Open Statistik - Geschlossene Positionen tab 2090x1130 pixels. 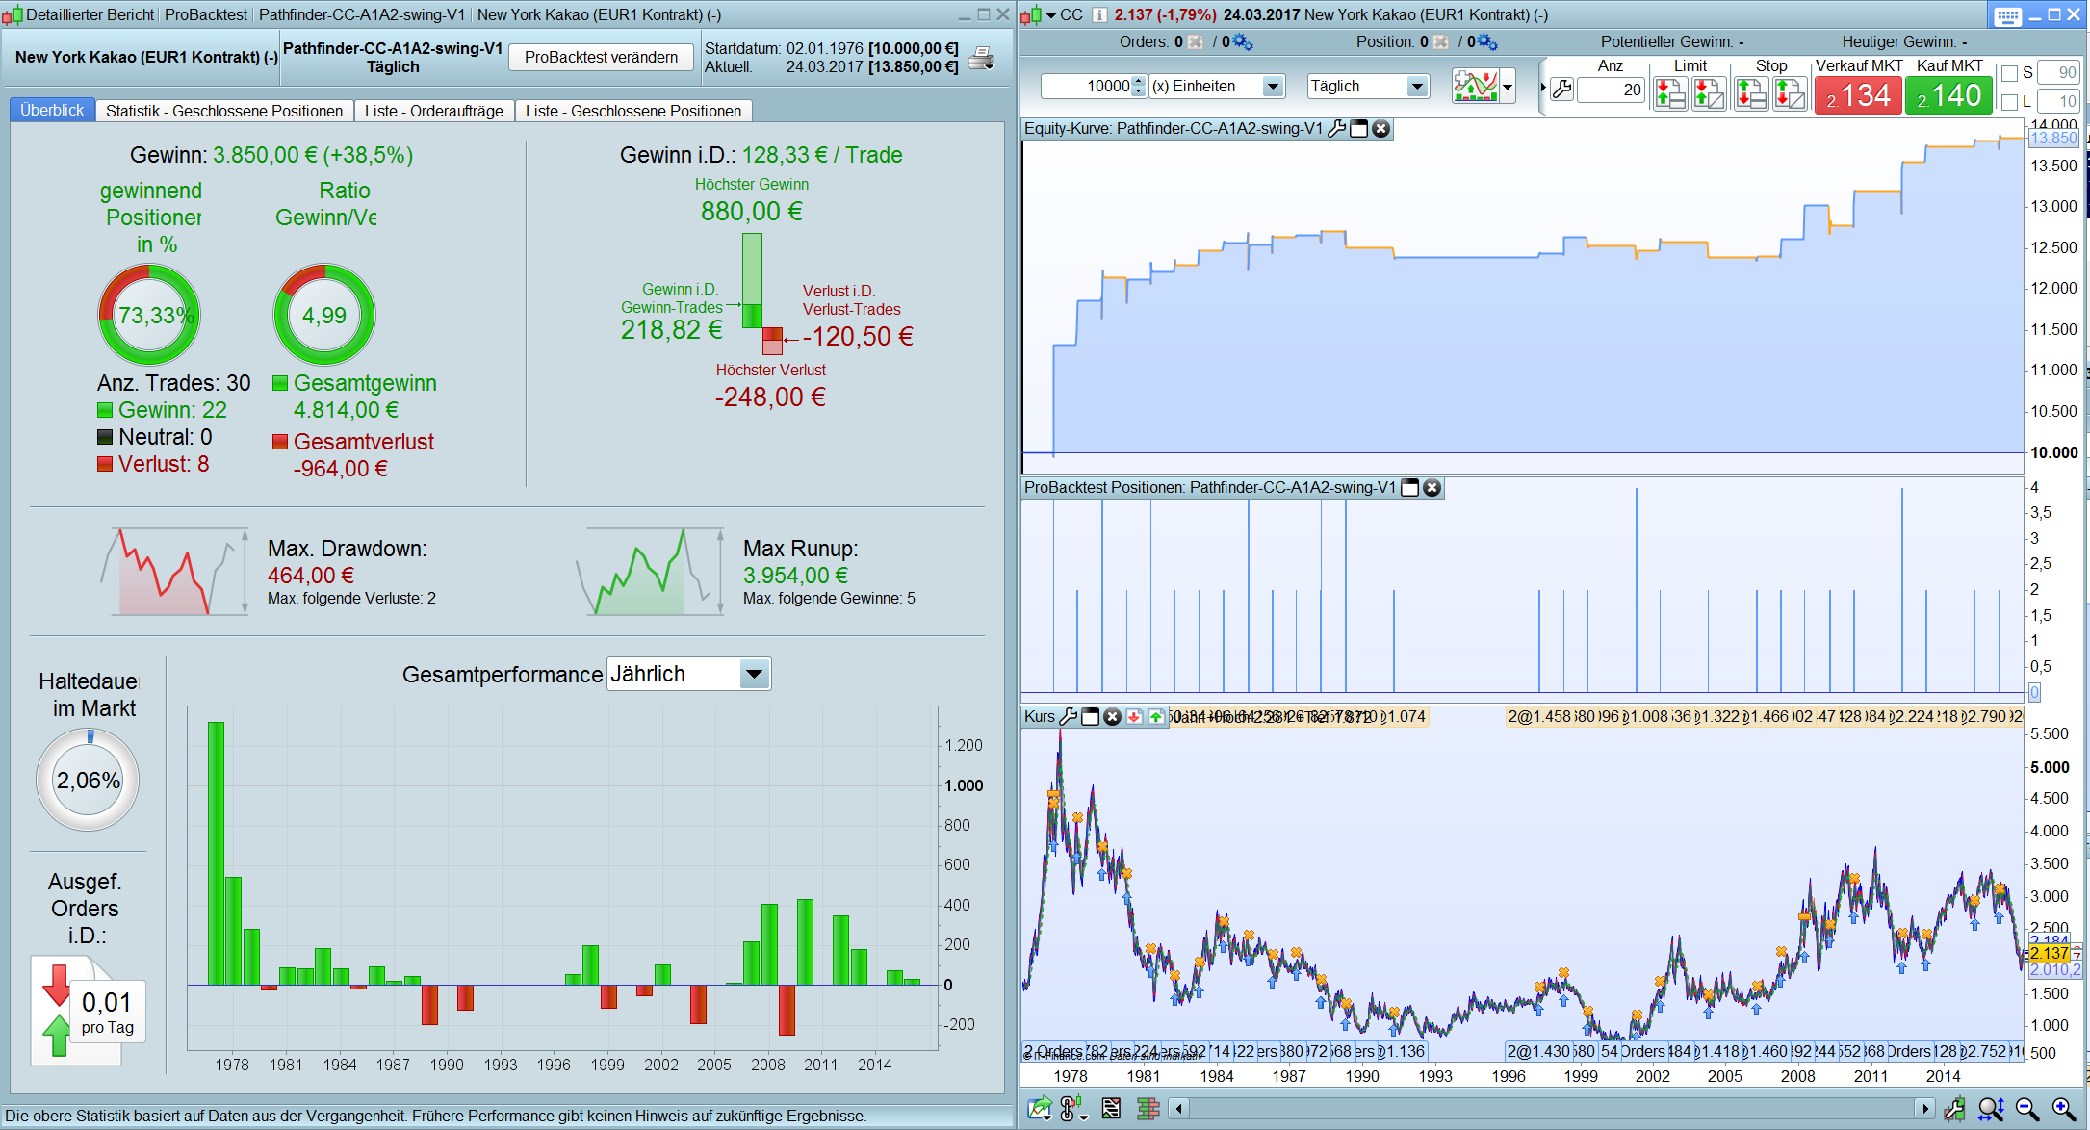click(x=223, y=111)
